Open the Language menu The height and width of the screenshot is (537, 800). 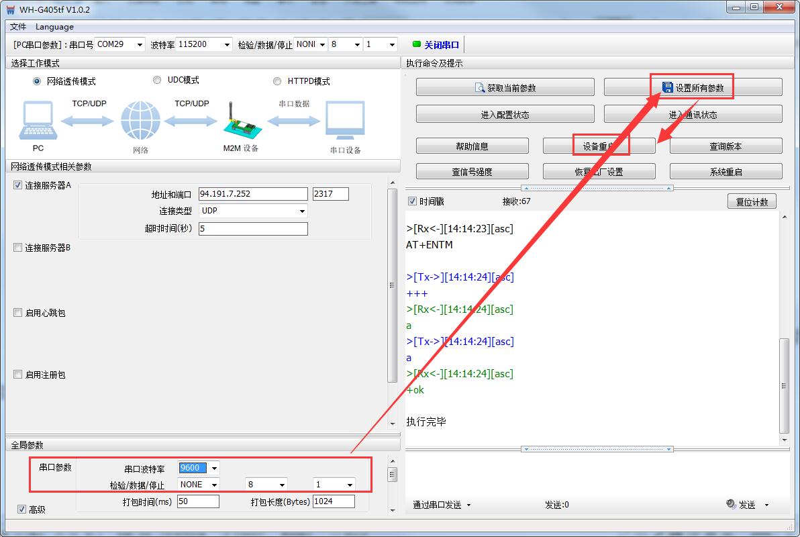tap(54, 27)
